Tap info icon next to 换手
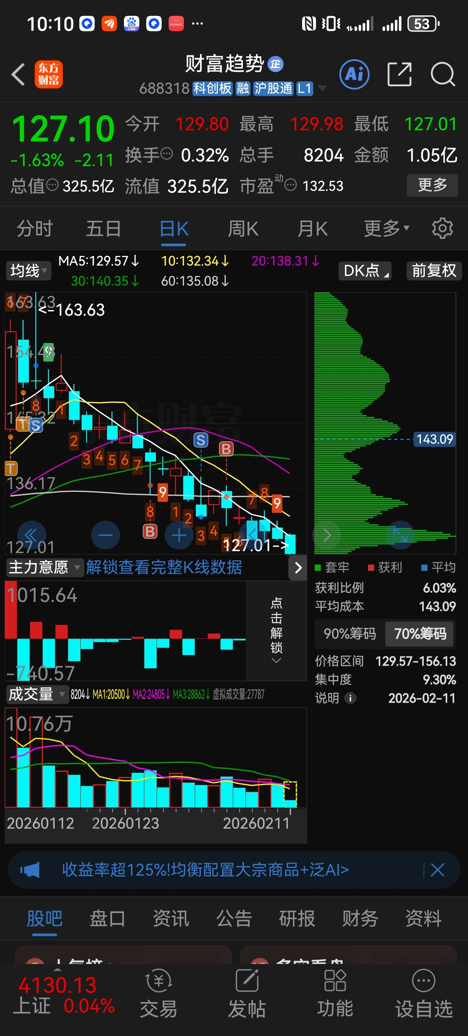 pos(167,154)
